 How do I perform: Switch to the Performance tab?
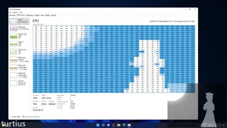pos(21,15)
